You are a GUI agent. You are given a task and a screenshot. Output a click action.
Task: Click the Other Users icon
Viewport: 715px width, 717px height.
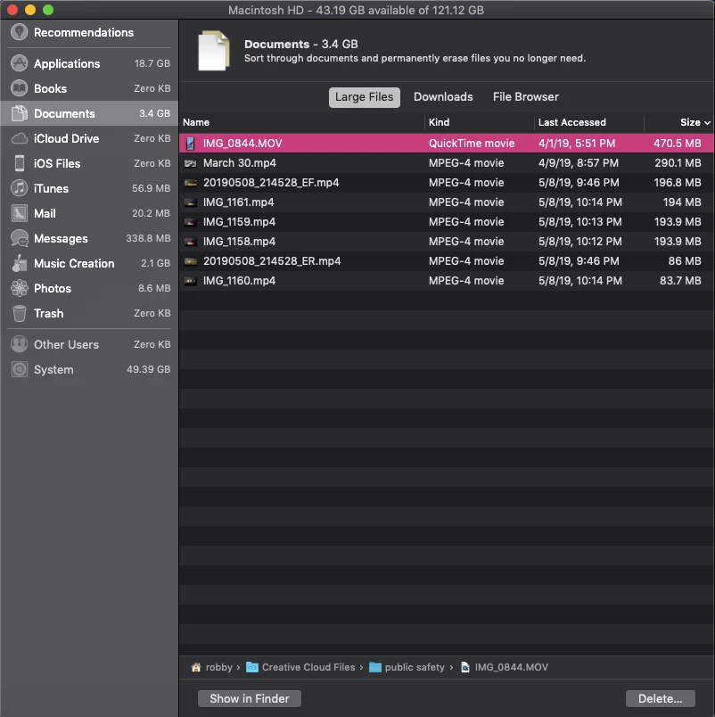20,344
